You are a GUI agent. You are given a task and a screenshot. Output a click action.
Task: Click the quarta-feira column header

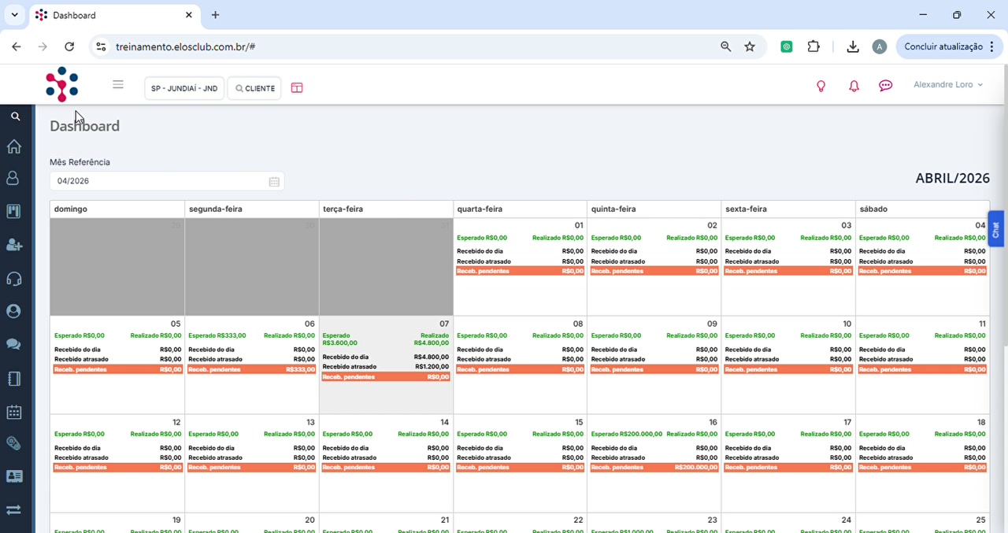520,209
